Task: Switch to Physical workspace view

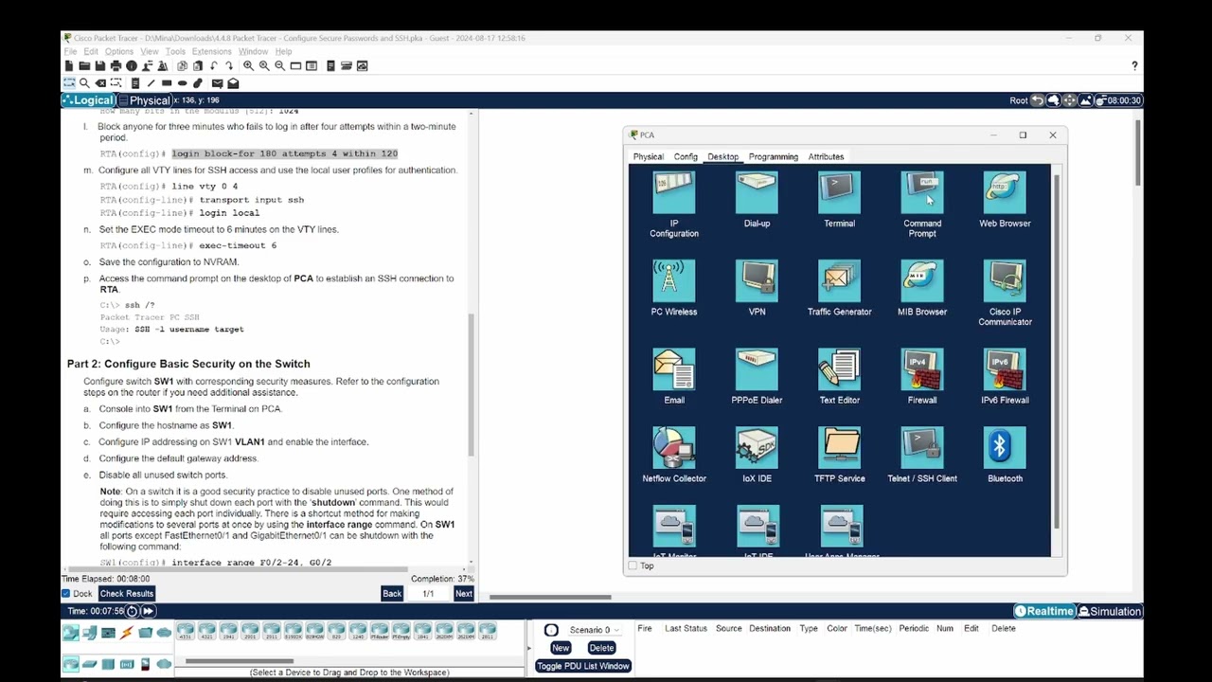Action: tap(144, 100)
